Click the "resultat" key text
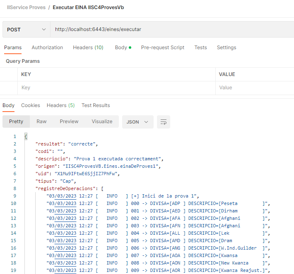Viewport: 294px width, 274px height. [x=49, y=144]
